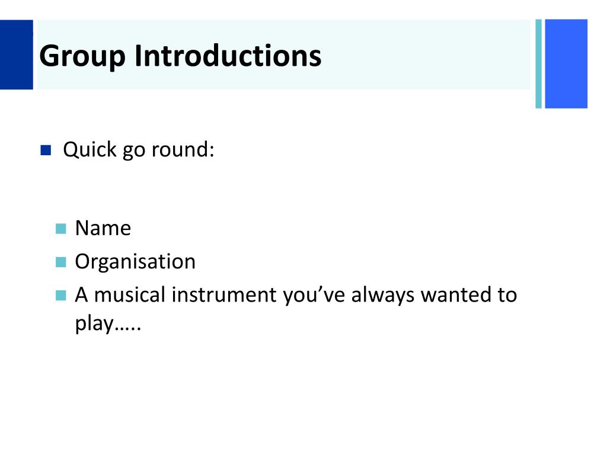Image resolution: width=607 pixels, height=455 pixels.
Task: Click the dark blue square bullet
Action: pos(46,150)
